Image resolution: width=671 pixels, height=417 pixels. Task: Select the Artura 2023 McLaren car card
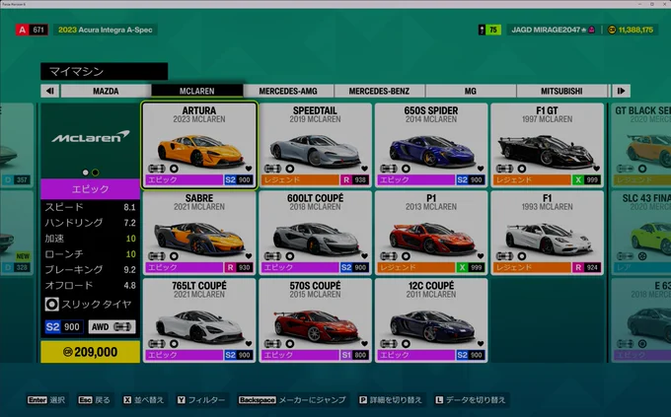[199, 145]
